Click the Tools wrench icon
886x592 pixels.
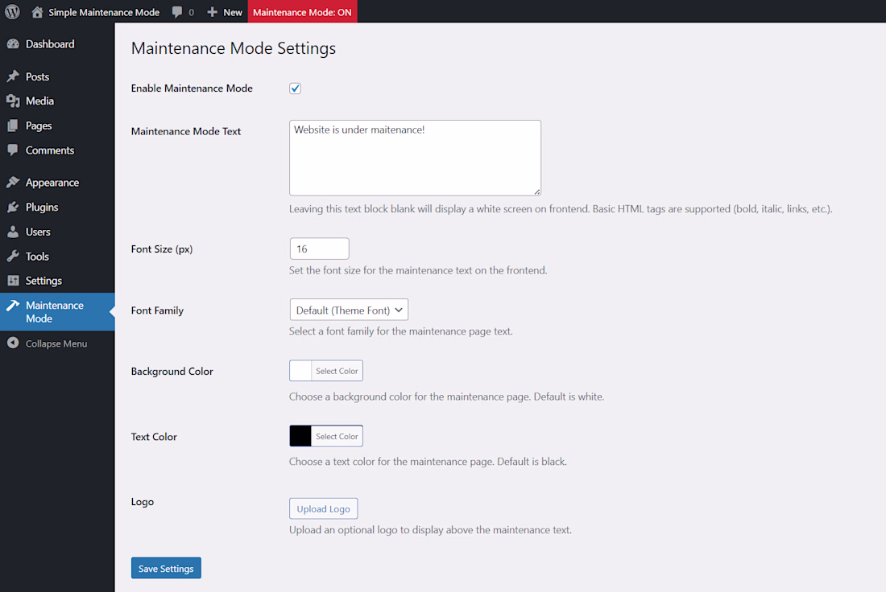pyautogui.click(x=13, y=257)
